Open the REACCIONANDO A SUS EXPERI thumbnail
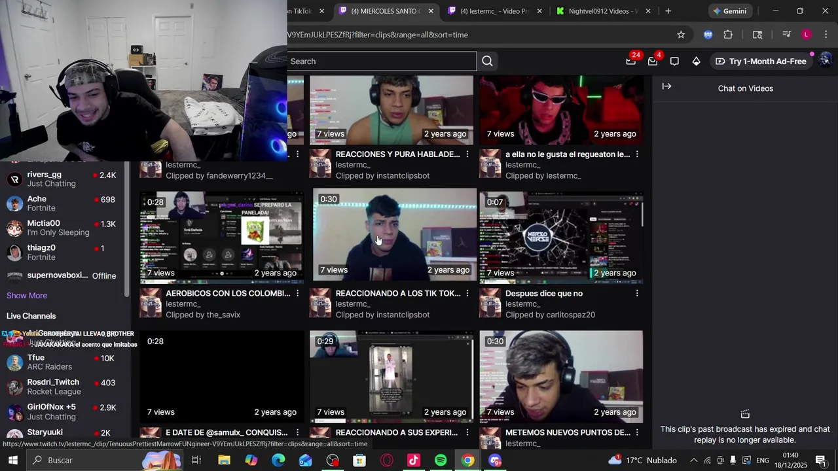The width and height of the screenshot is (838, 471). pyautogui.click(x=392, y=377)
